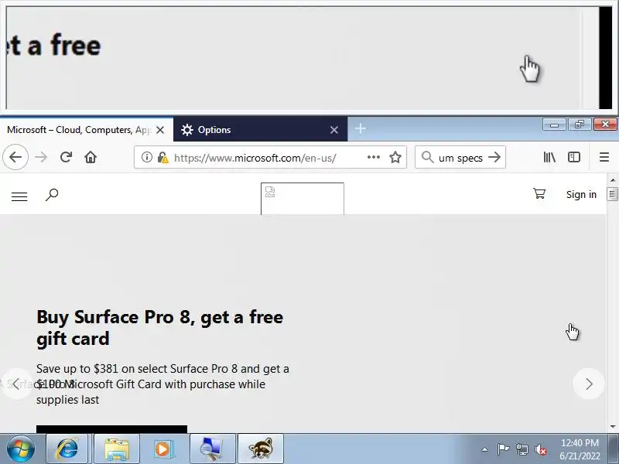Click the Sign in link
619x464 pixels.
click(x=581, y=195)
